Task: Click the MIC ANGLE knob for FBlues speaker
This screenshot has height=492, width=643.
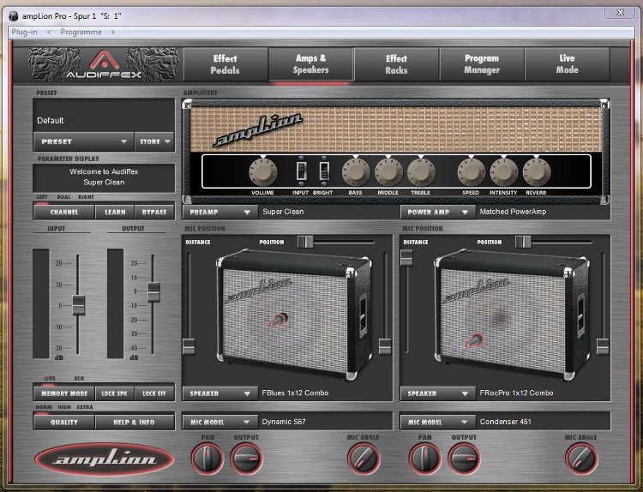Action: tap(364, 459)
